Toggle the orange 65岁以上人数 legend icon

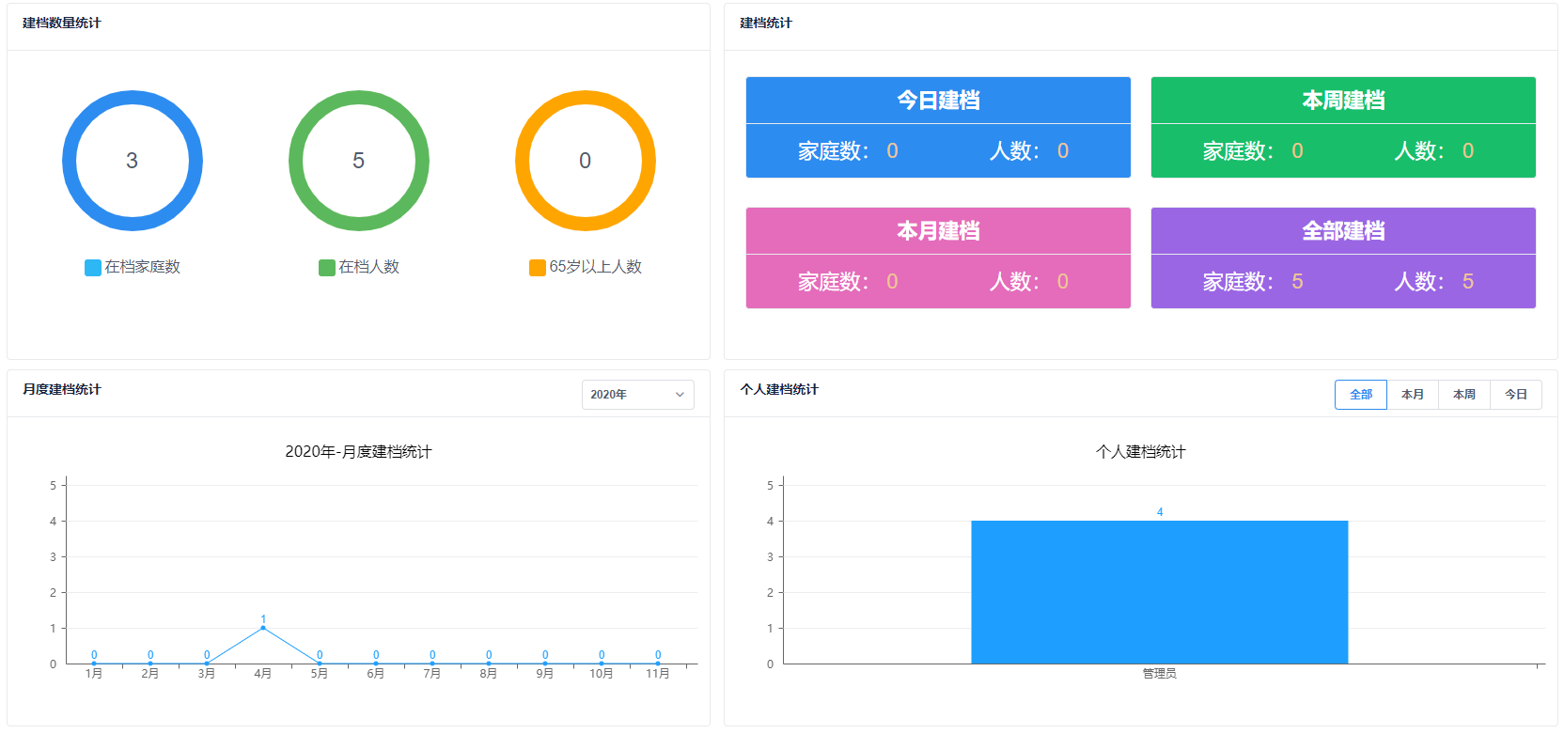click(x=538, y=268)
